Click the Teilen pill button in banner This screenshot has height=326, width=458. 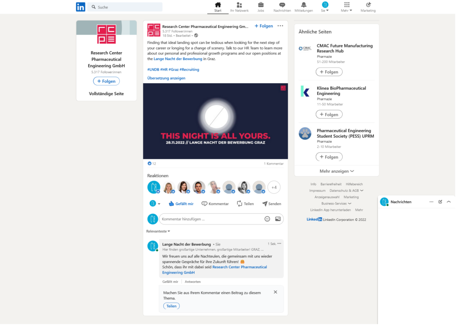171,306
